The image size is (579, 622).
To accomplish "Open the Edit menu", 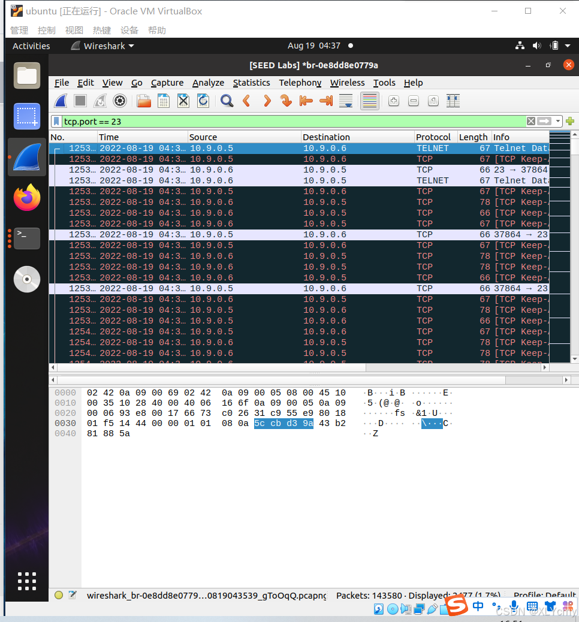I will coord(85,83).
